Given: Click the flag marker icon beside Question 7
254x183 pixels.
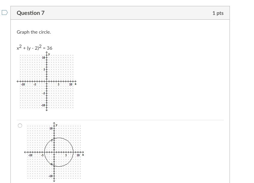Looking at the screenshot, I should [4, 12].
